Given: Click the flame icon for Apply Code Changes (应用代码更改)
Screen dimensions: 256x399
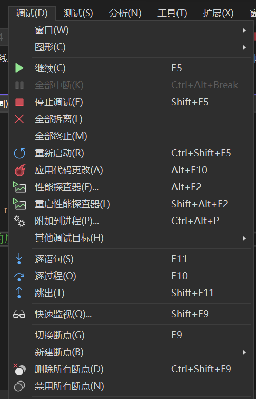Looking at the screenshot, I should pyautogui.click(x=19, y=170).
